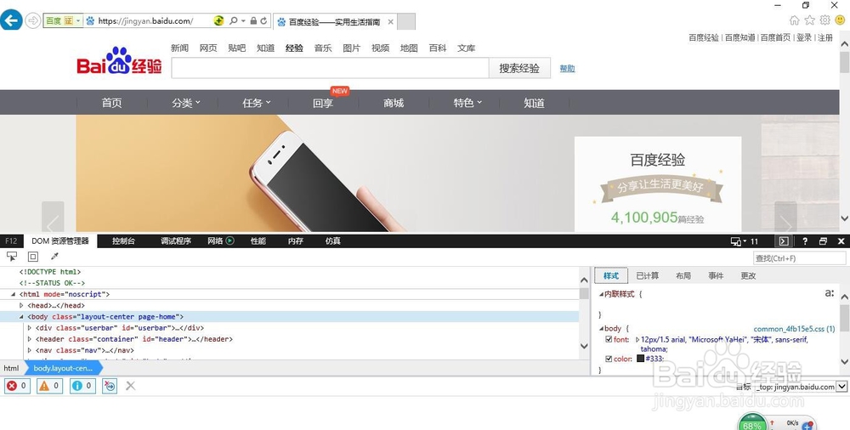
Task: Collapse the html node in DOM tree
Action: (x=14, y=294)
